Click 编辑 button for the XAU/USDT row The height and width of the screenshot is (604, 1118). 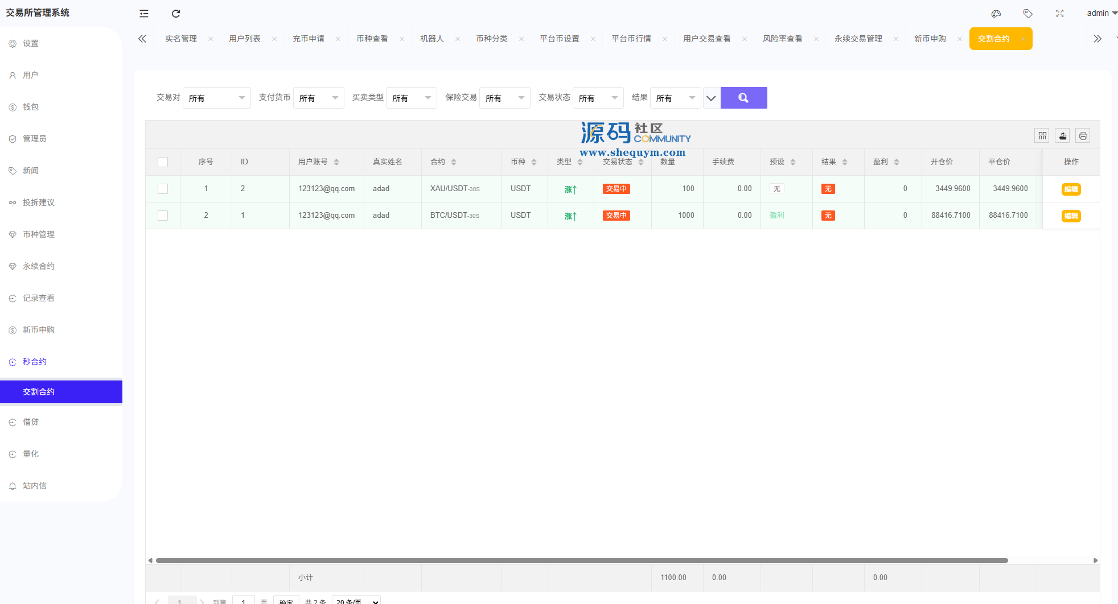click(1071, 189)
